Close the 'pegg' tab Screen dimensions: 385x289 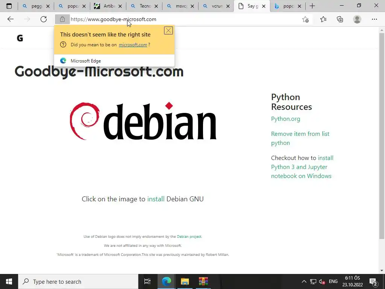[x=48, y=6]
